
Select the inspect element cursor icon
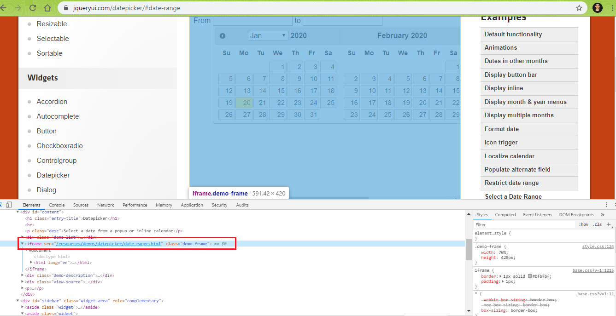pos(2,204)
